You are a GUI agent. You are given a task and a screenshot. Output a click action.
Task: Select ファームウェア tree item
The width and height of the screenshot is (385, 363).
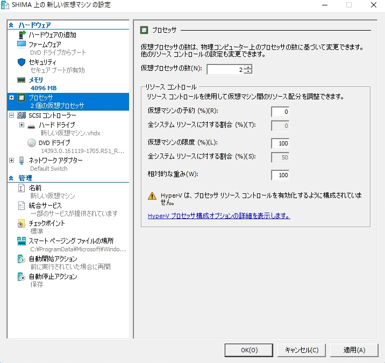point(45,45)
